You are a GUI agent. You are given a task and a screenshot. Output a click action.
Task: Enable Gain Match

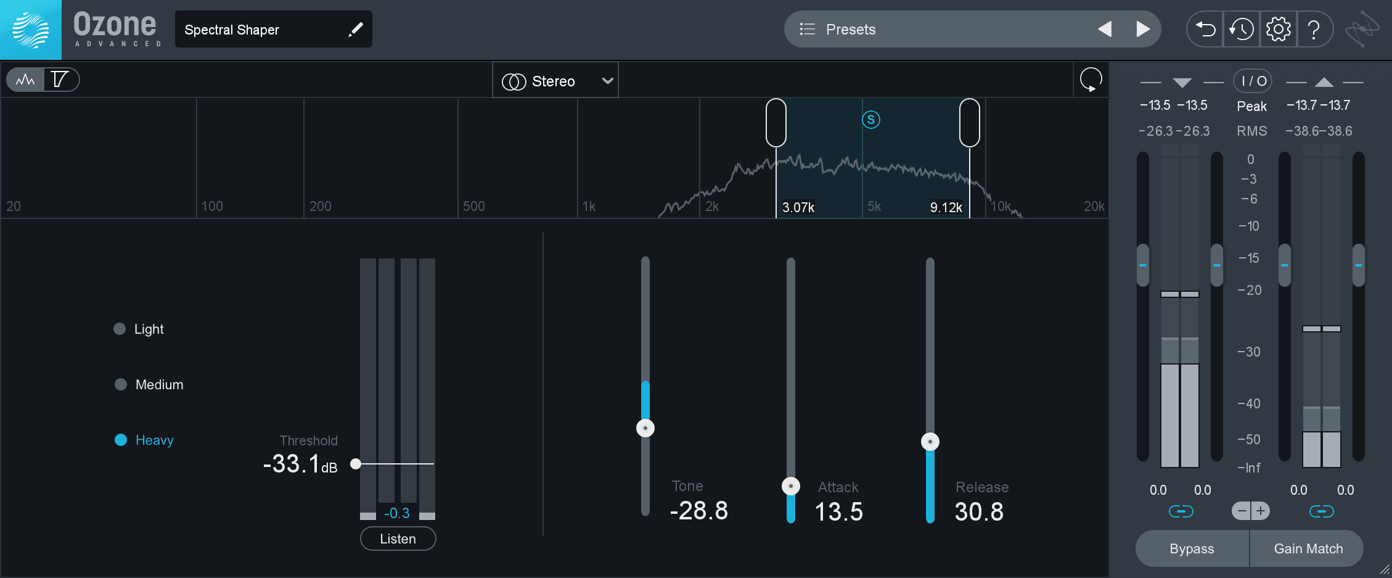tap(1308, 548)
